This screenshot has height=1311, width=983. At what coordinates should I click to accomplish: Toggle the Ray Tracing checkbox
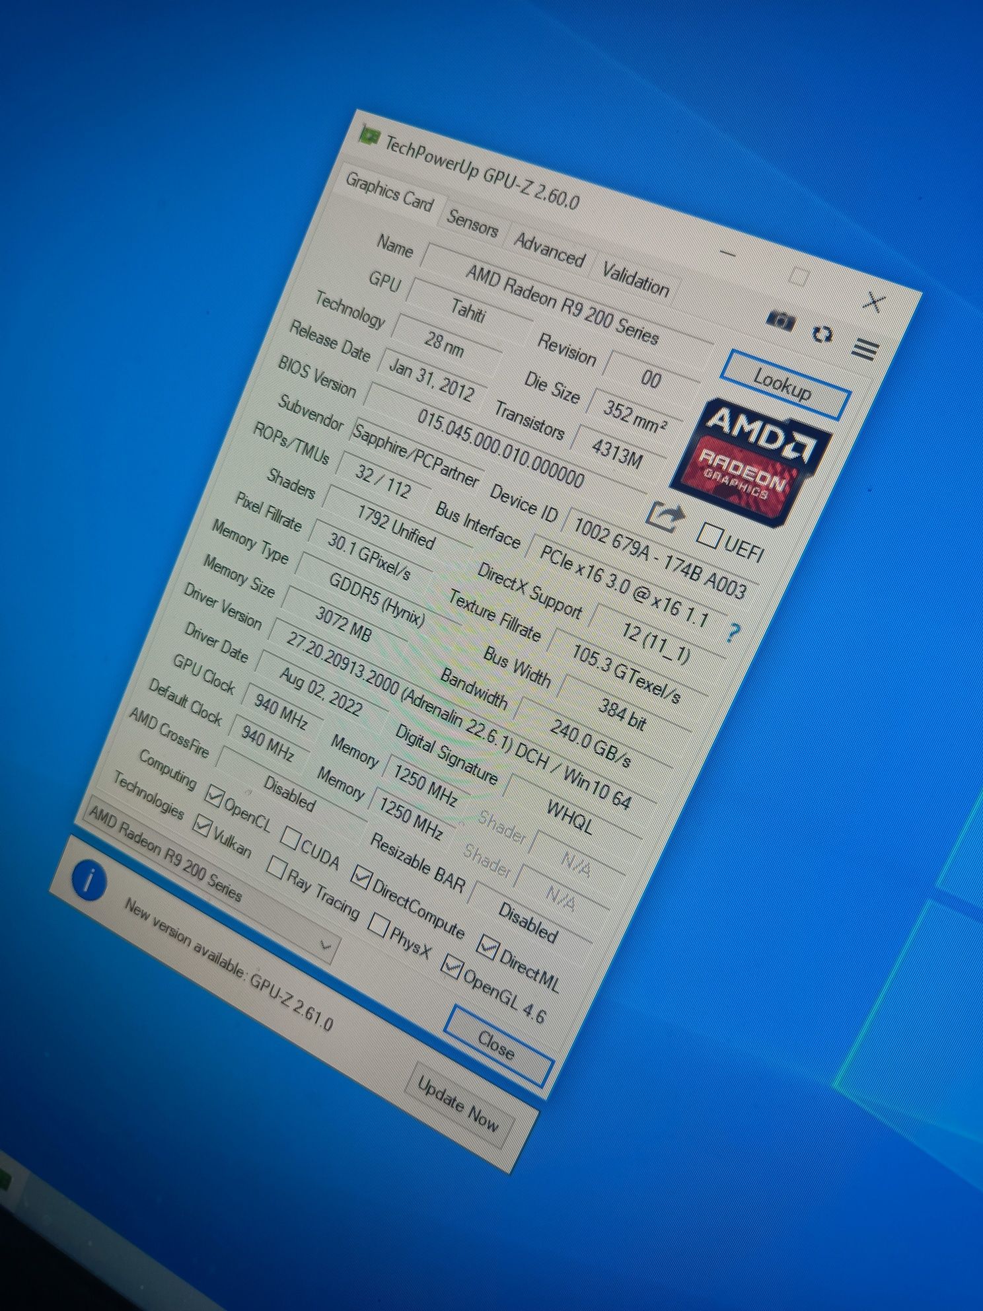point(275,866)
